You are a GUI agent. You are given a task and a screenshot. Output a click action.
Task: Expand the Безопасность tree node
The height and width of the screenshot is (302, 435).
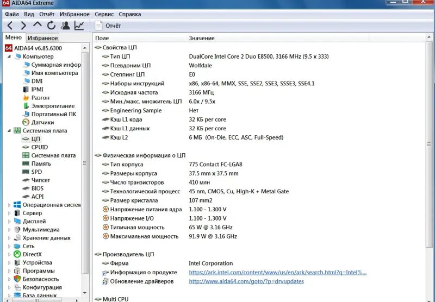9,279
